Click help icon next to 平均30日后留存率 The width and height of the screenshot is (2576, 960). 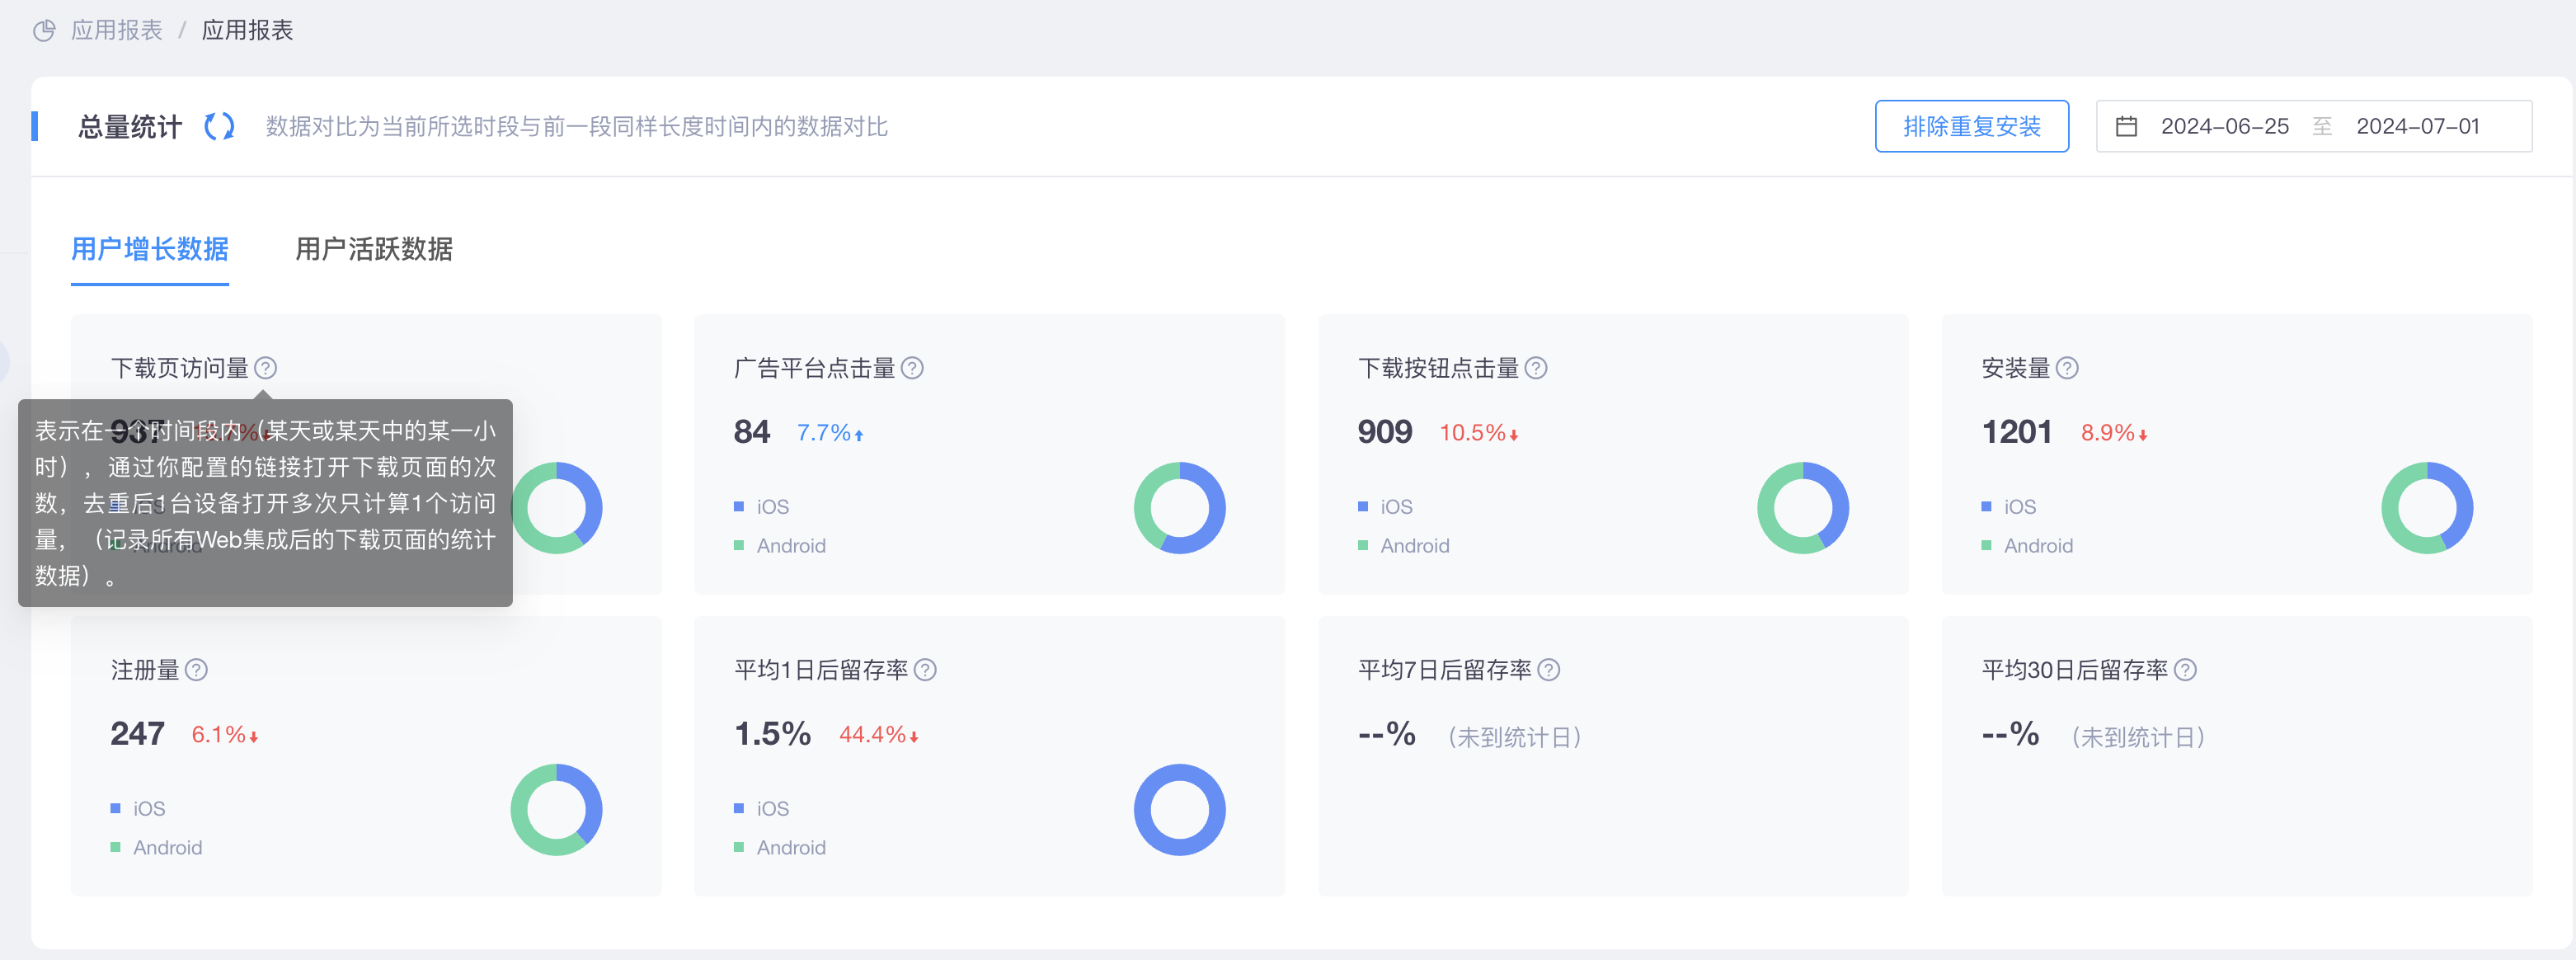[2185, 670]
